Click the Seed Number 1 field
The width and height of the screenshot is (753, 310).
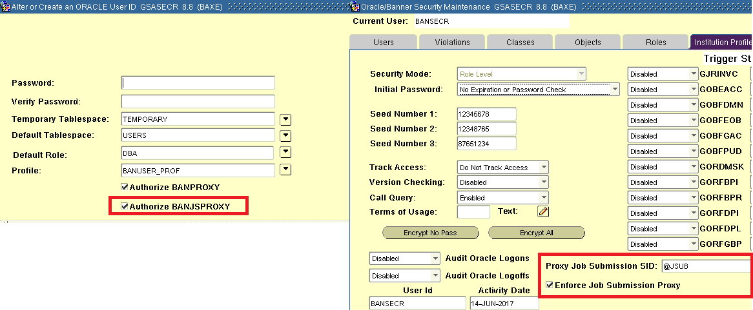486,114
